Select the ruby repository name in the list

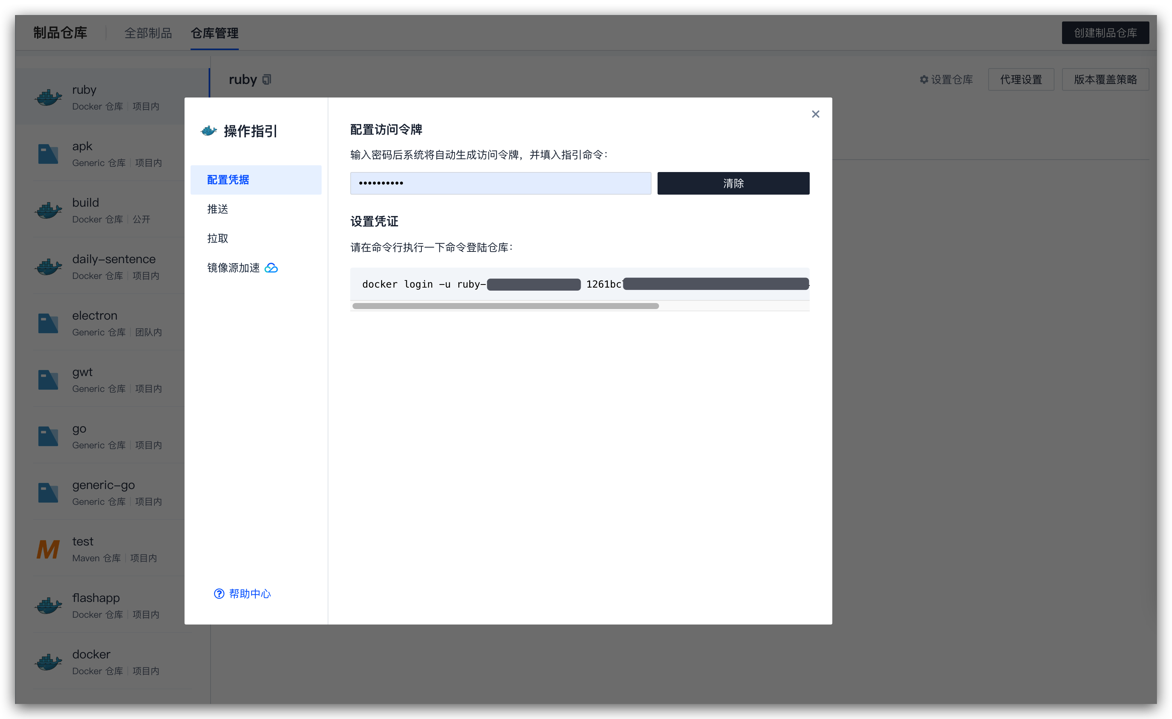[x=84, y=90]
